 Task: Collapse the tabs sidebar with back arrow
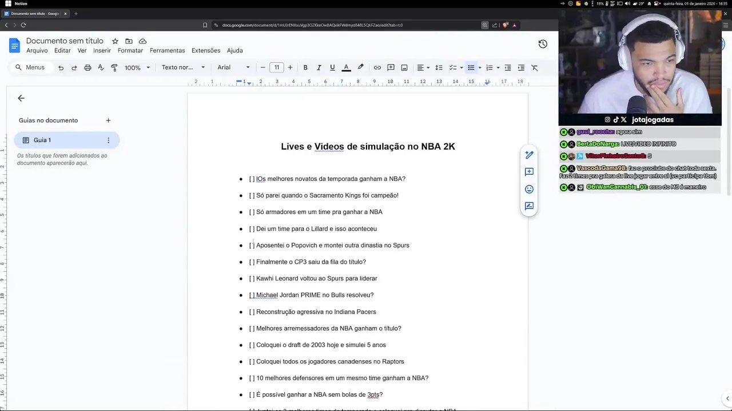(21, 98)
